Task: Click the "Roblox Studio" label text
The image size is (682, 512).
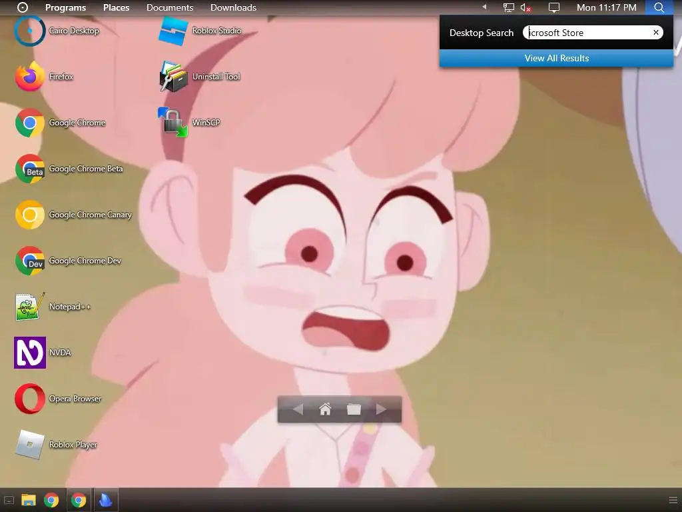Action: (x=216, y=31)
